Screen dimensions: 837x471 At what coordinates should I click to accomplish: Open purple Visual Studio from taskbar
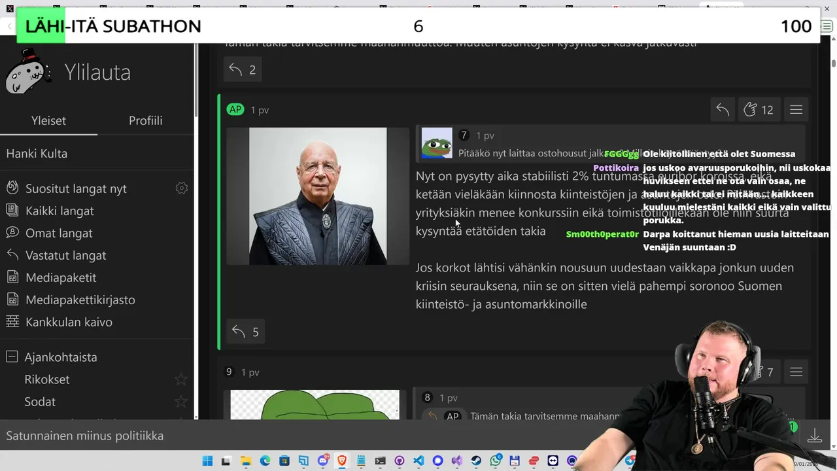coord(456,461)
